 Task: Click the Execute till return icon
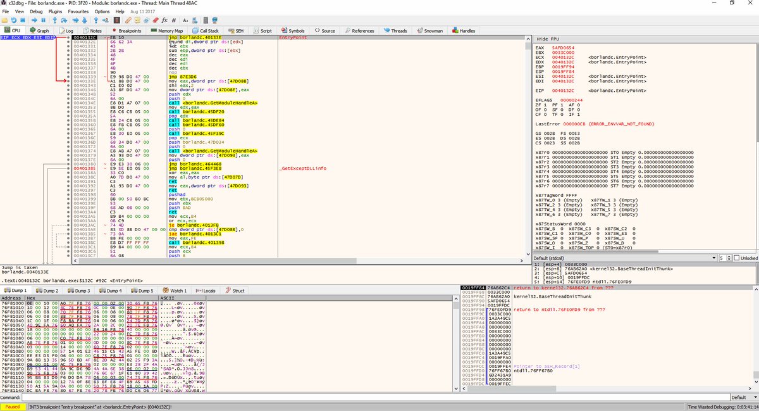[x=96, y=20]
